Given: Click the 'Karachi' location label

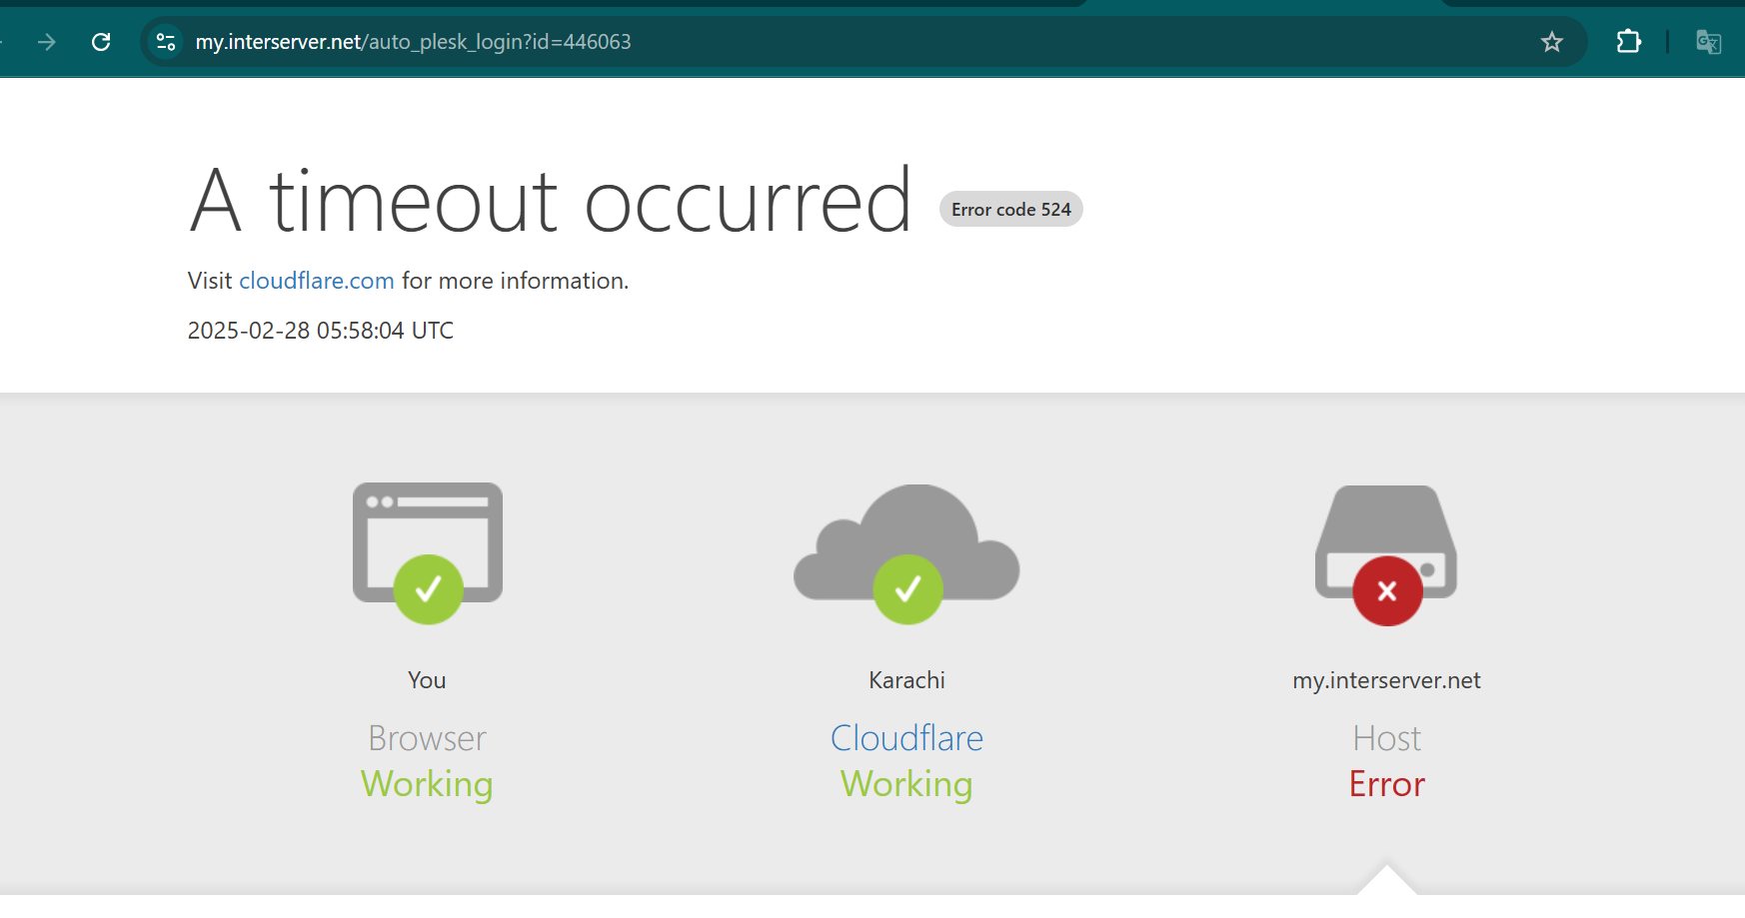Looking at the screenshot, I should (906, 680).
